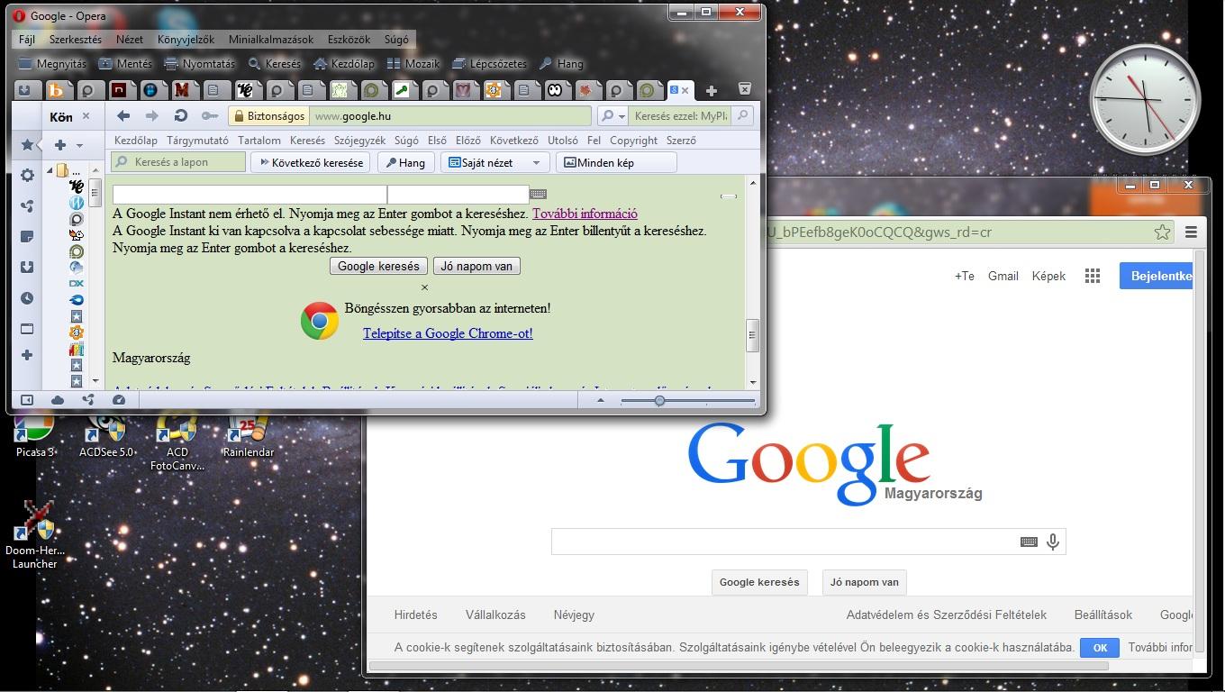Click the password wand key icon

point(209,115)
